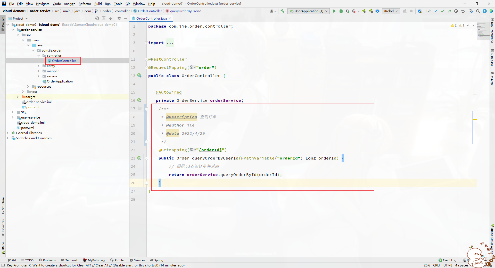495x268 pixels.
Task: Click the Translate icon in toolbar
Action: click(471, 11)
